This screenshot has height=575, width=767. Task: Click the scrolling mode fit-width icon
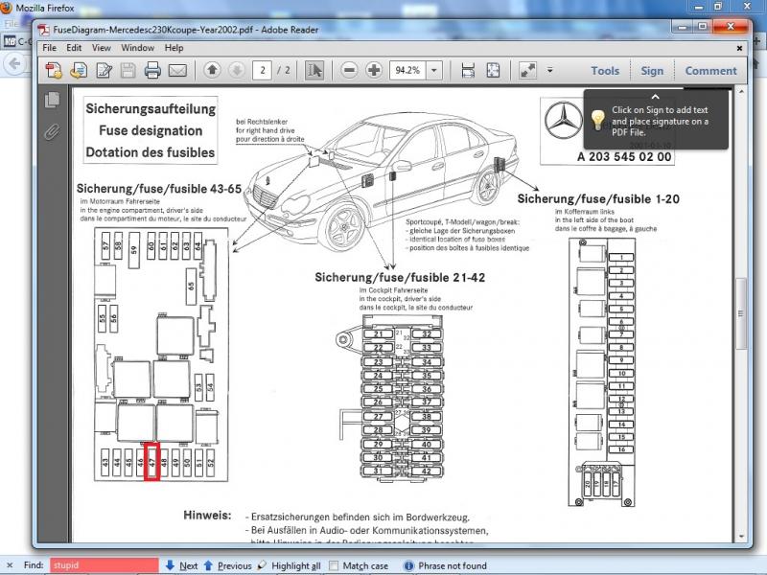(468, 70)
